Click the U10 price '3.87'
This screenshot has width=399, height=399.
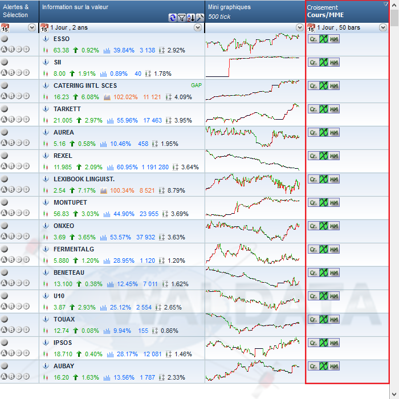pyautogui.click(x=59, y=307)
